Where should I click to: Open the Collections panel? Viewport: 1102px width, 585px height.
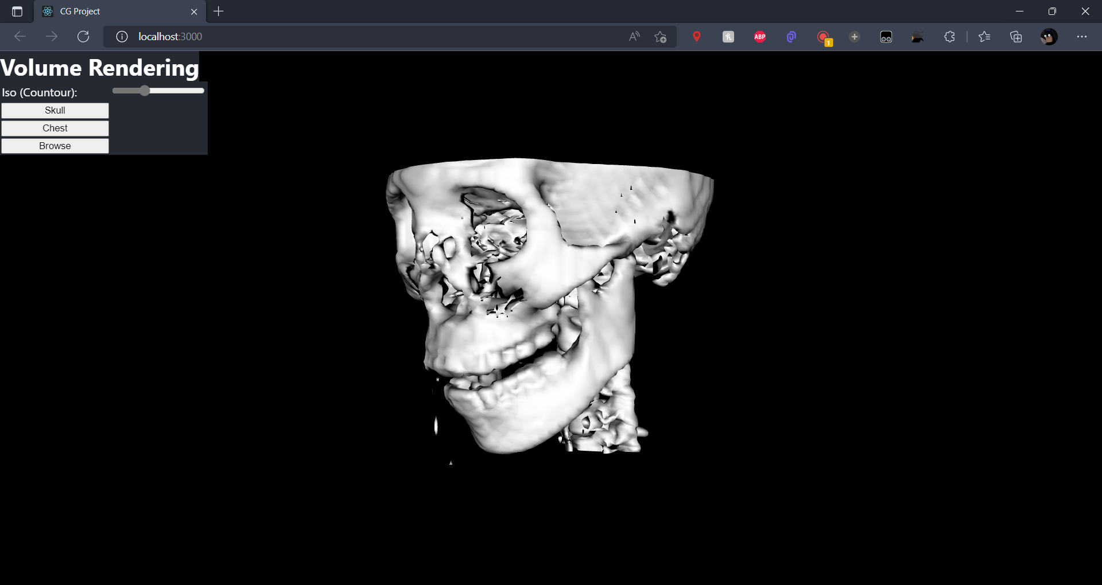1016,36
